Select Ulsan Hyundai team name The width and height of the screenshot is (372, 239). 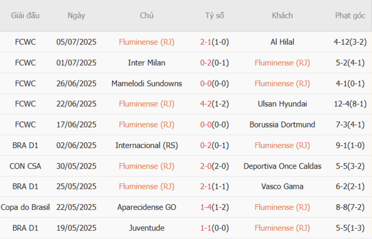click(x=282, y=104)
